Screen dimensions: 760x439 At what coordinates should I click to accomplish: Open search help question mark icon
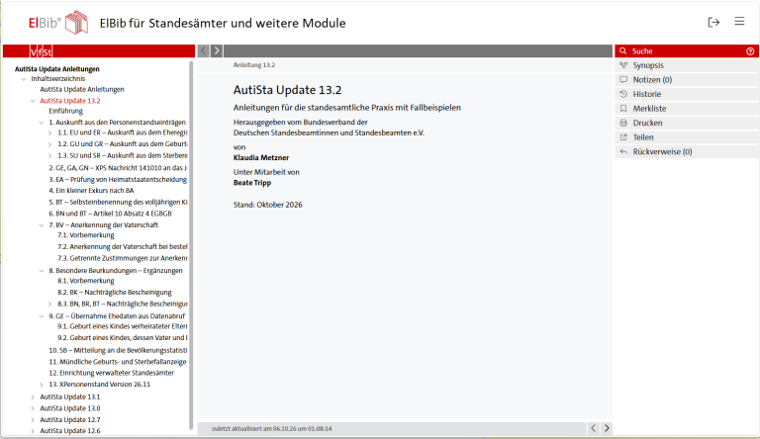750,51
